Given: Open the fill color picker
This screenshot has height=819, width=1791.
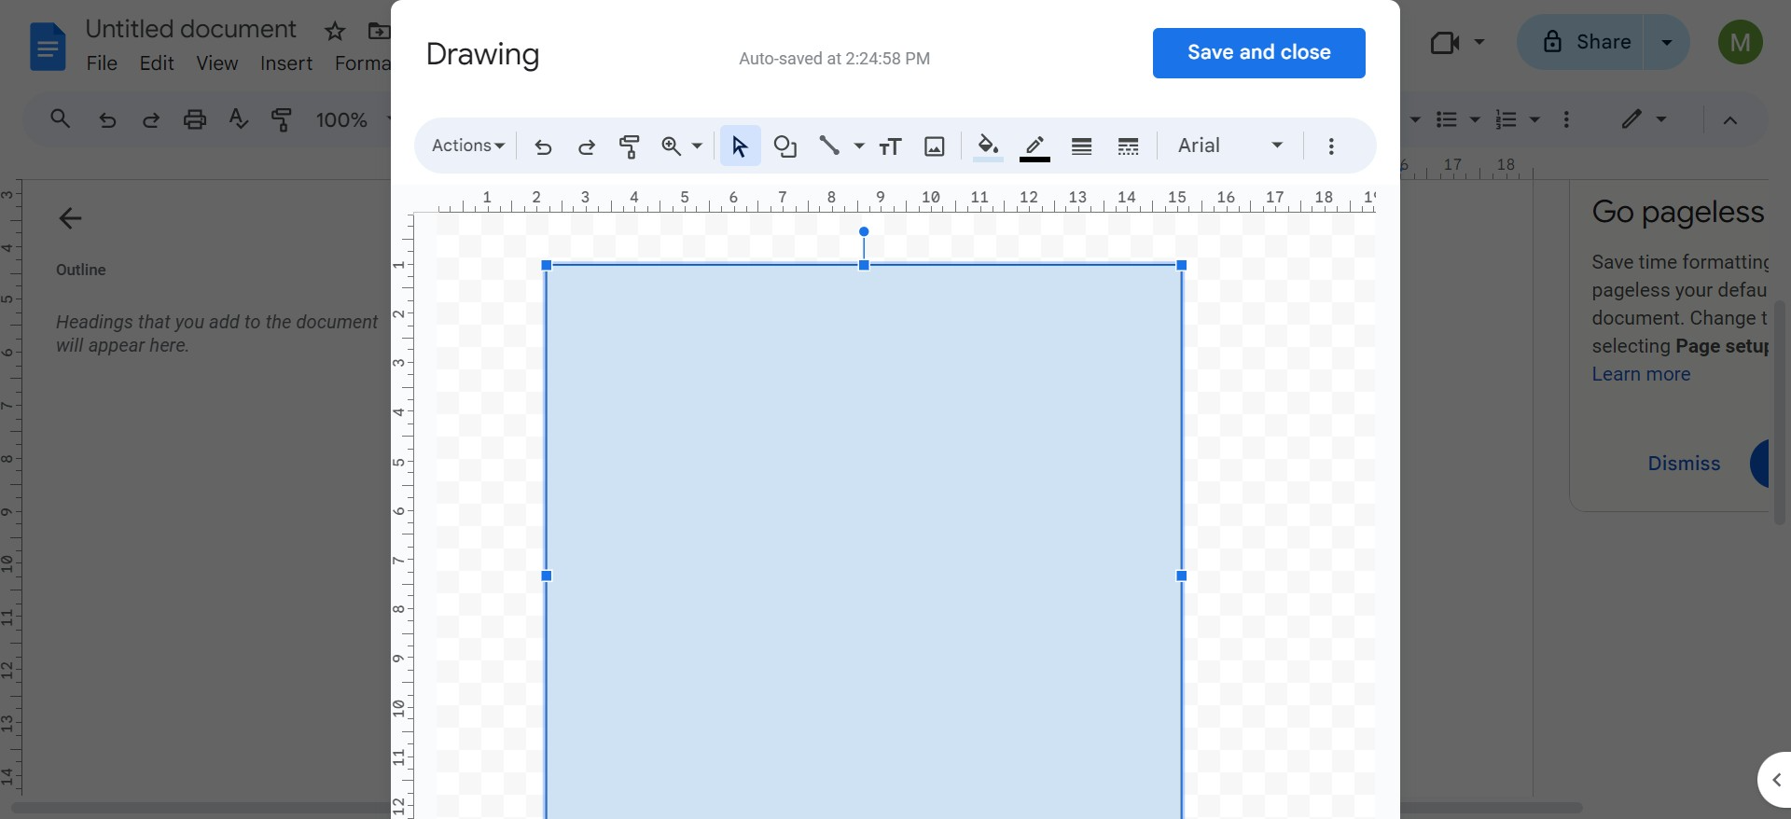Looking at the screenshot, I should click(988, 146).
